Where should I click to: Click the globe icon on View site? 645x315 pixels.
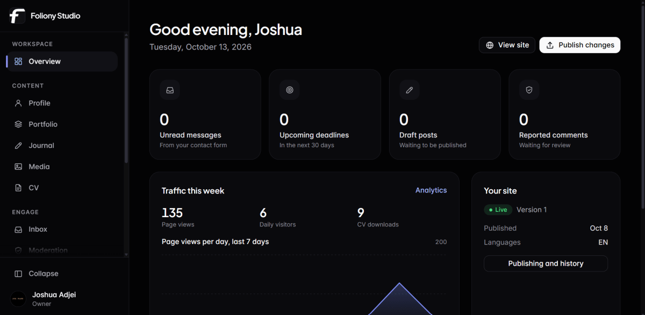tap(490, 45)
